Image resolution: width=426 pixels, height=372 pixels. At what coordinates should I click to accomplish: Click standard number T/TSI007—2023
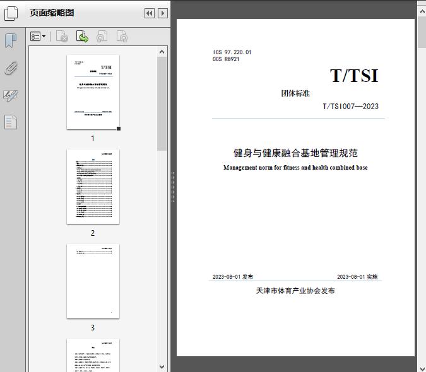(350, 107)
